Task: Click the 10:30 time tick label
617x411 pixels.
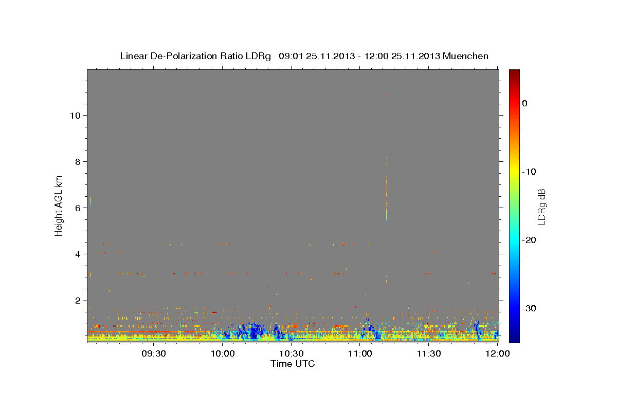Action: pyautogui.click(x=292, y=353)
